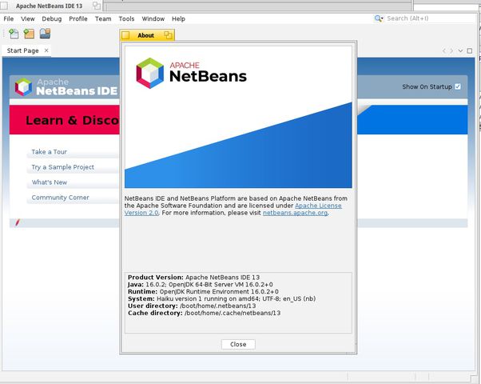Click the Take a Tour link
Screen dimensions: 481x384
tap(49, 152)
